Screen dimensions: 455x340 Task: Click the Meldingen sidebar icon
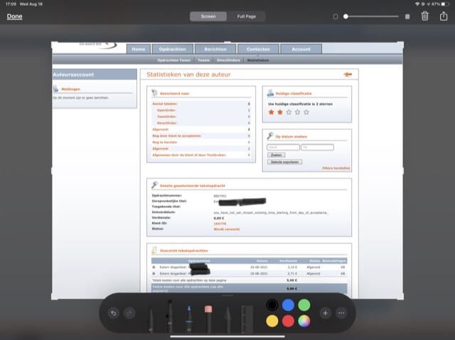point(55,89)
